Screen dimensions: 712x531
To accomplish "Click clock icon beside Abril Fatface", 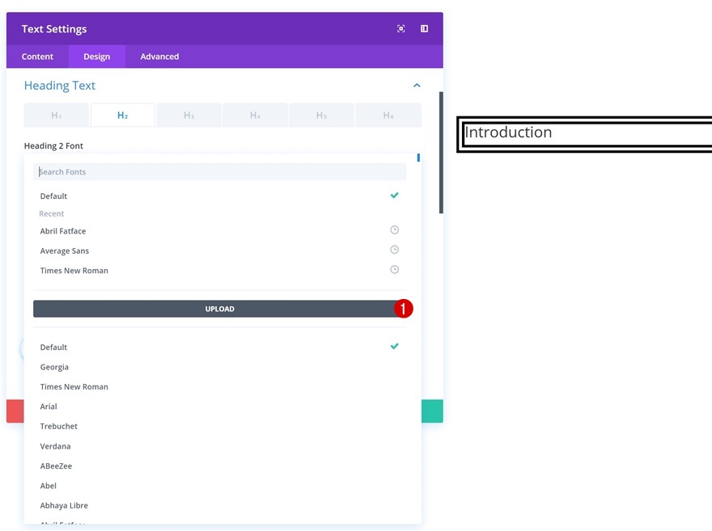I will coord(395,230).
